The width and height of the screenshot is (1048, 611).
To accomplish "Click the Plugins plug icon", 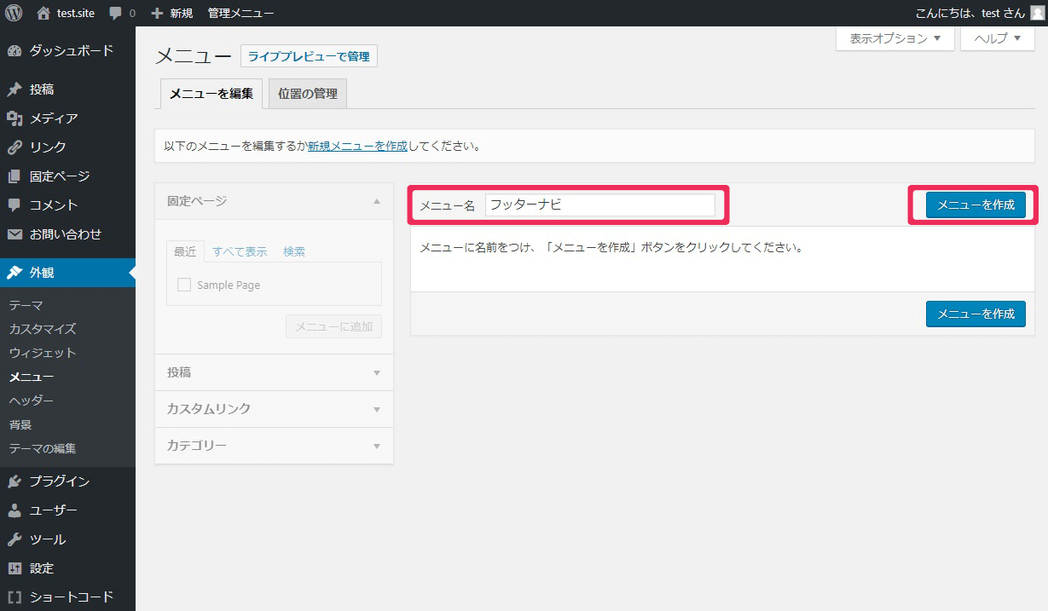I will click(x=14, y=481).
